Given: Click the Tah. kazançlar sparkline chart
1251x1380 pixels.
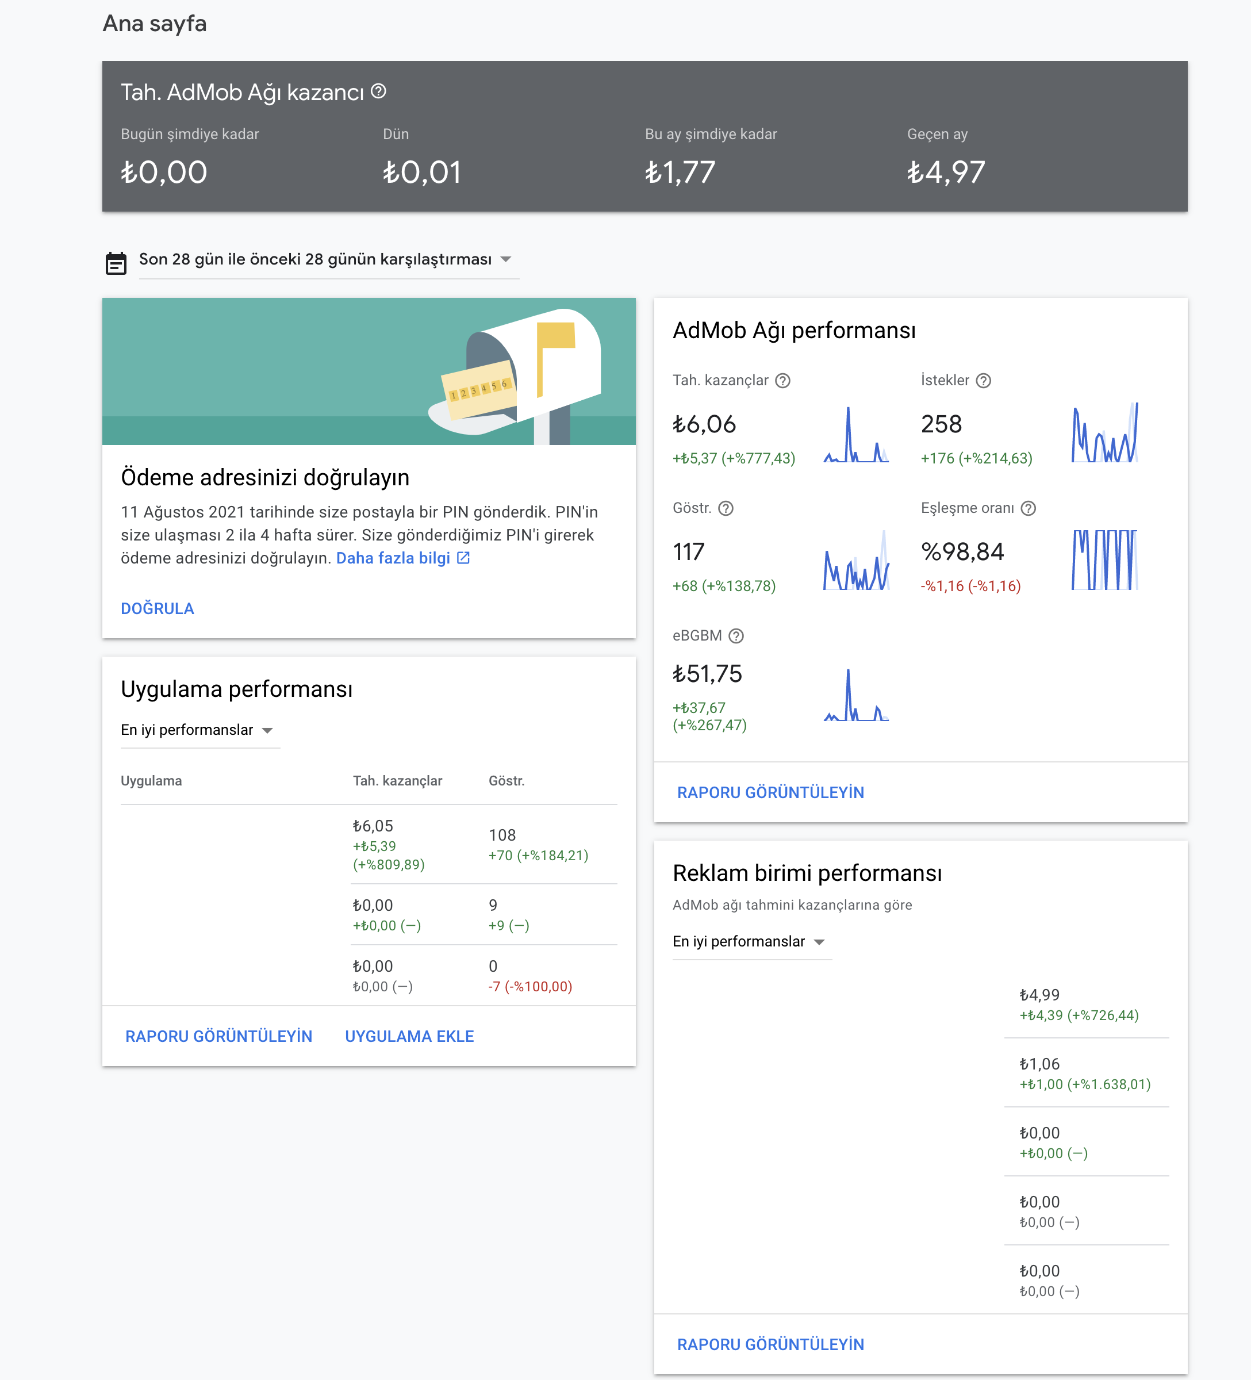Looking at the screenshot, I should pos(856,435).
